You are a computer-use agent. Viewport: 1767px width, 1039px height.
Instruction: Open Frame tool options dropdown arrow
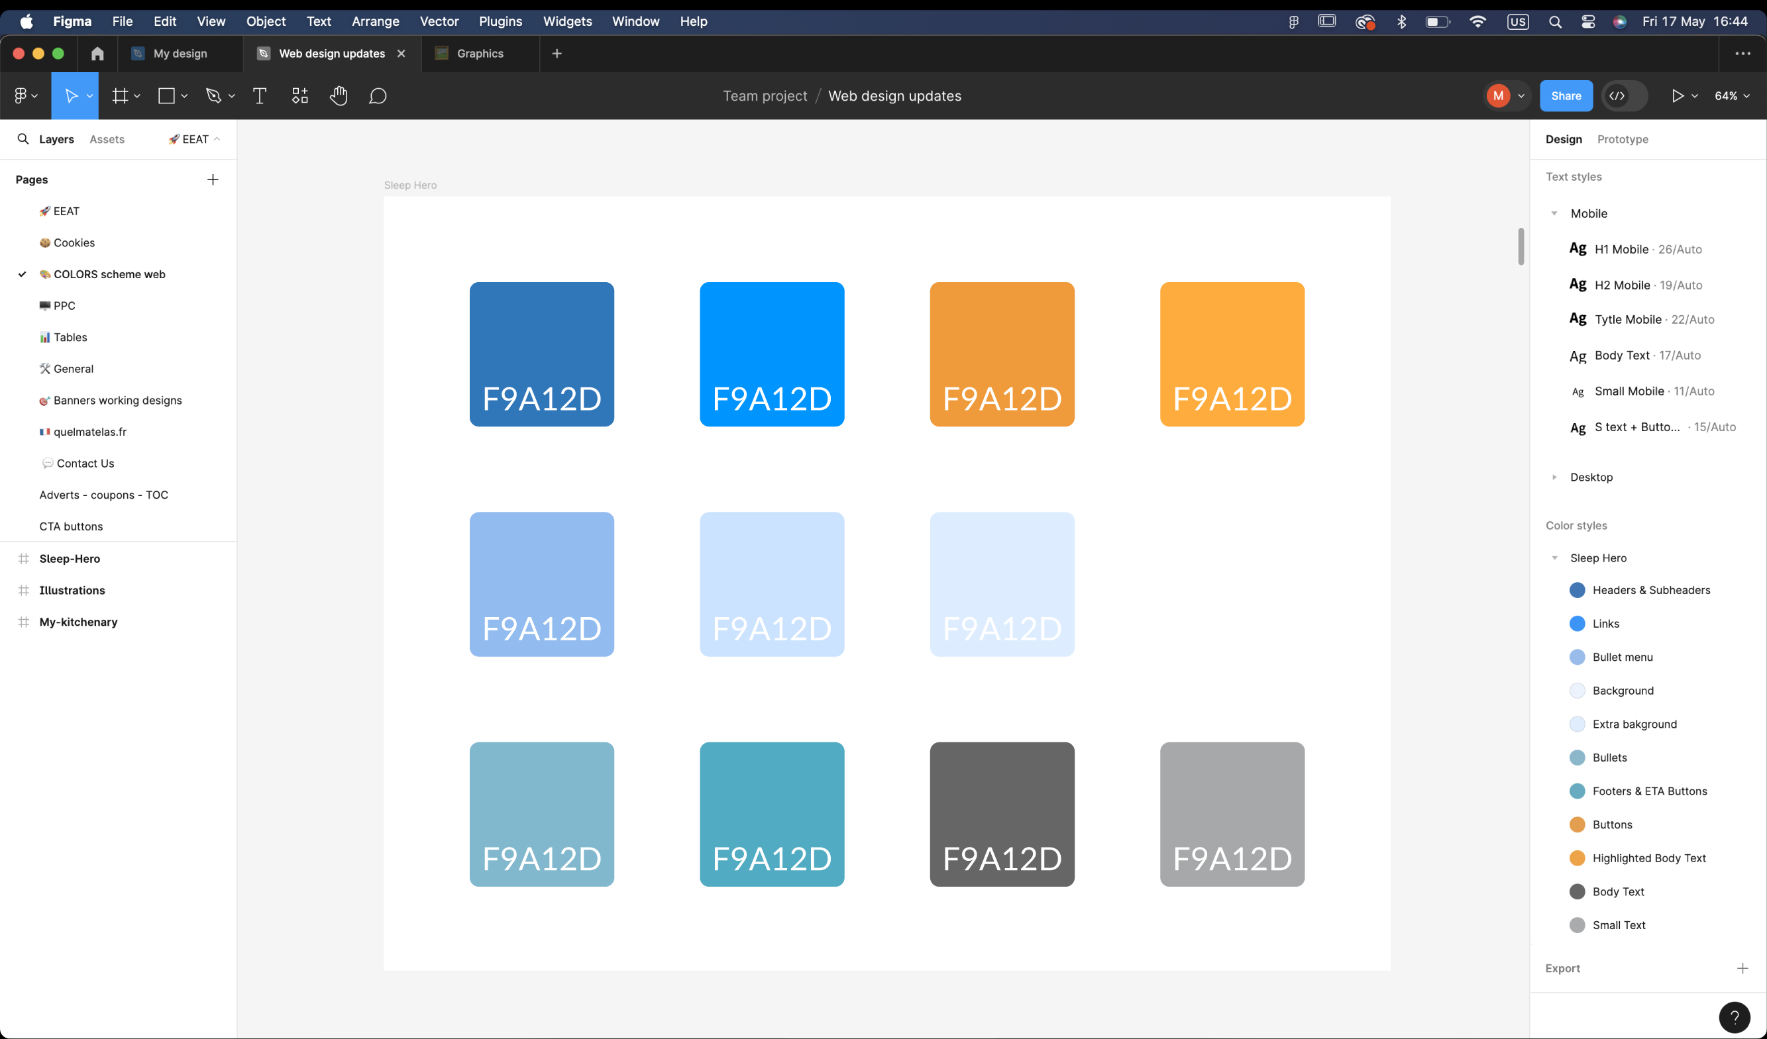(136, 96)
